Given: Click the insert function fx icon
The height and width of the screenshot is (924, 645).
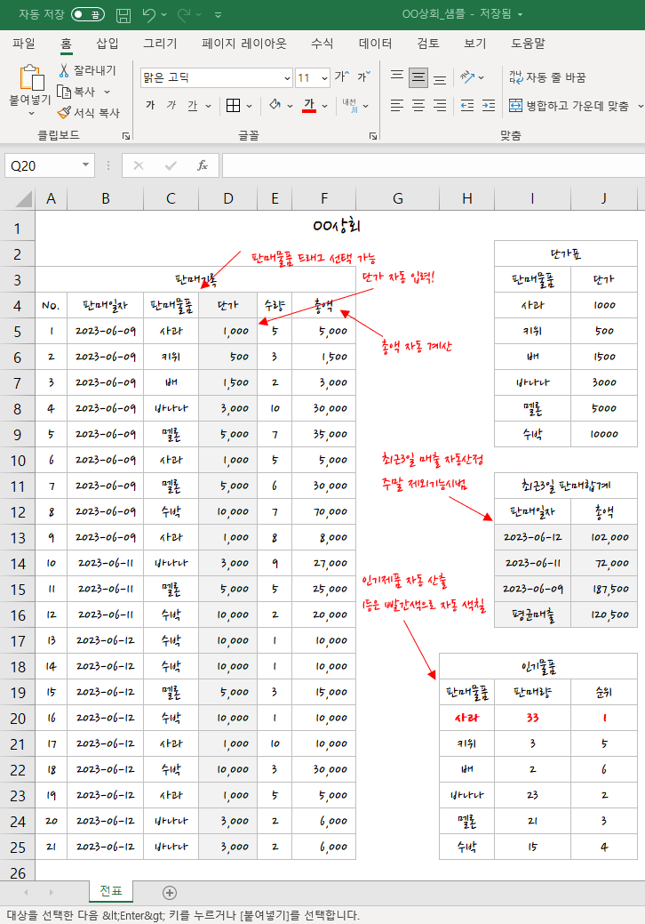Looking at the screenshot, I should click(202, 165).
